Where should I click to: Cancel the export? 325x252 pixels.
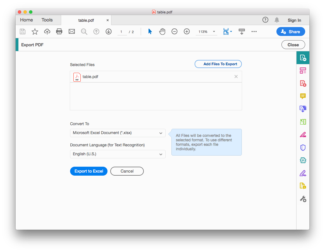coord(127,171)
